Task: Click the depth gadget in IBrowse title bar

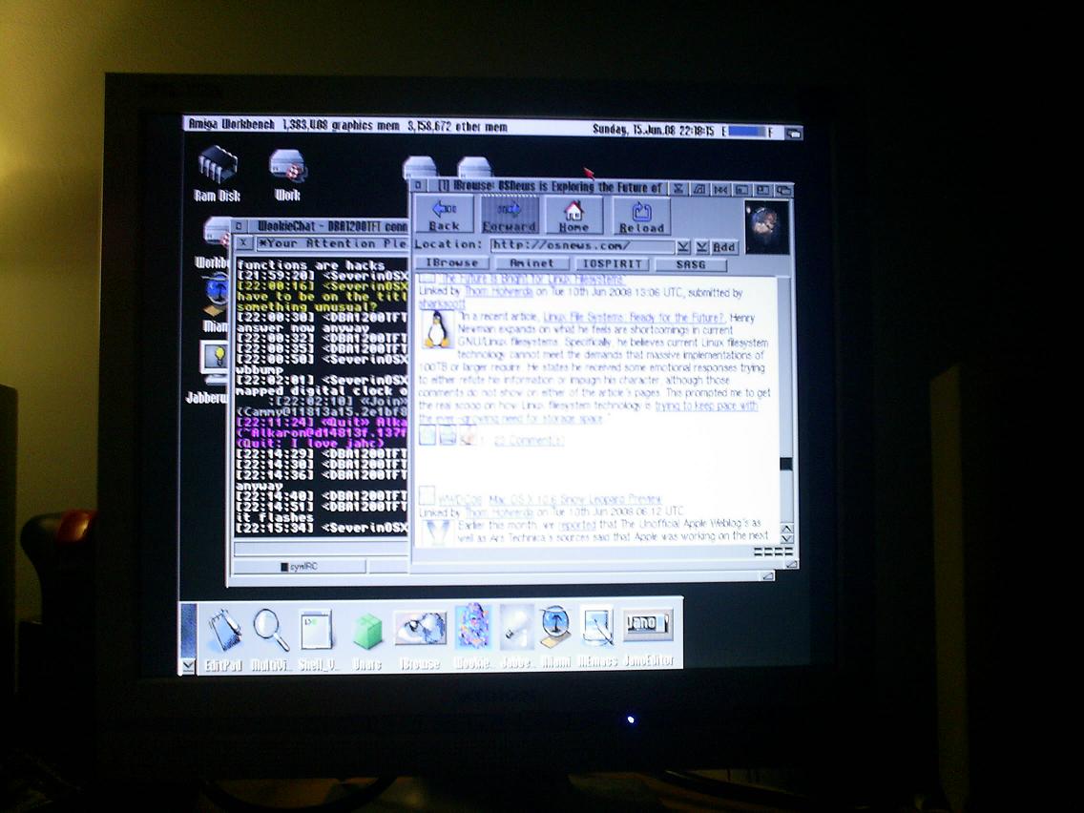Action: [x=784, y=190]
